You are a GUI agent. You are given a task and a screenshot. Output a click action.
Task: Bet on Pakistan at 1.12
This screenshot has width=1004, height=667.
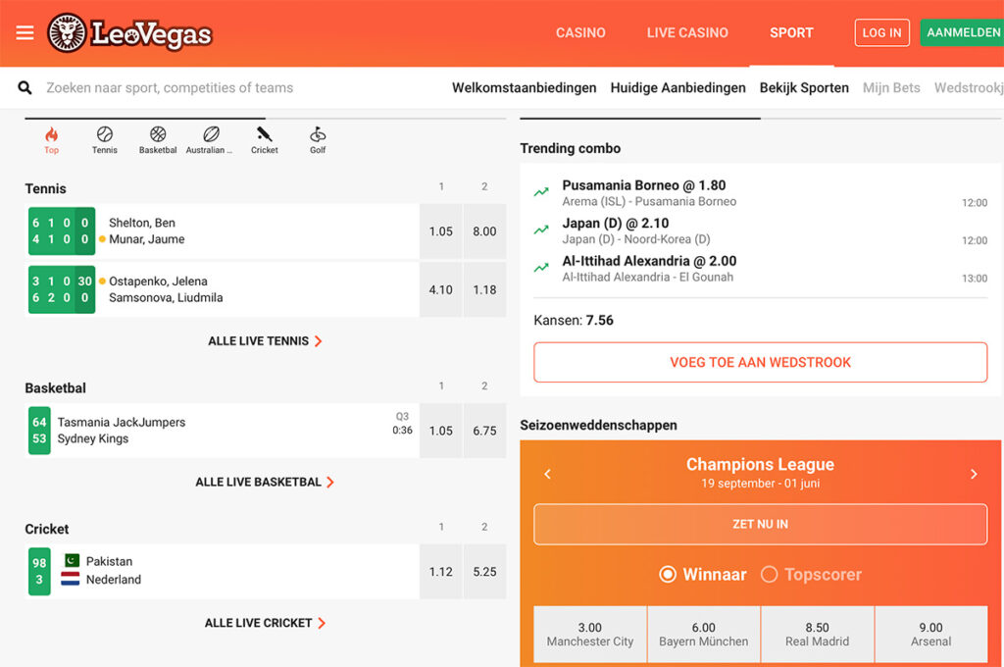(440, 572)
